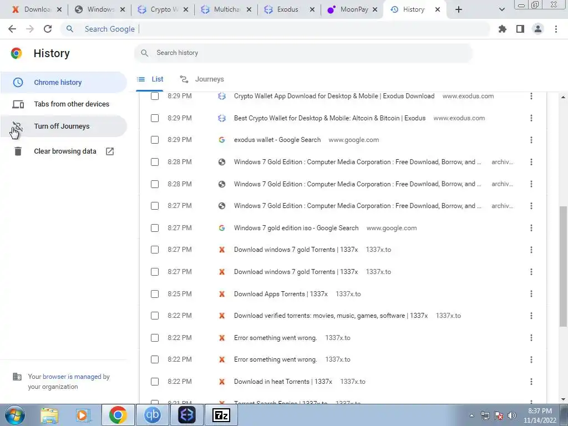Open Download in heat Torrents entry
Viewport: 568px width, 426px height.
(283, 382)
